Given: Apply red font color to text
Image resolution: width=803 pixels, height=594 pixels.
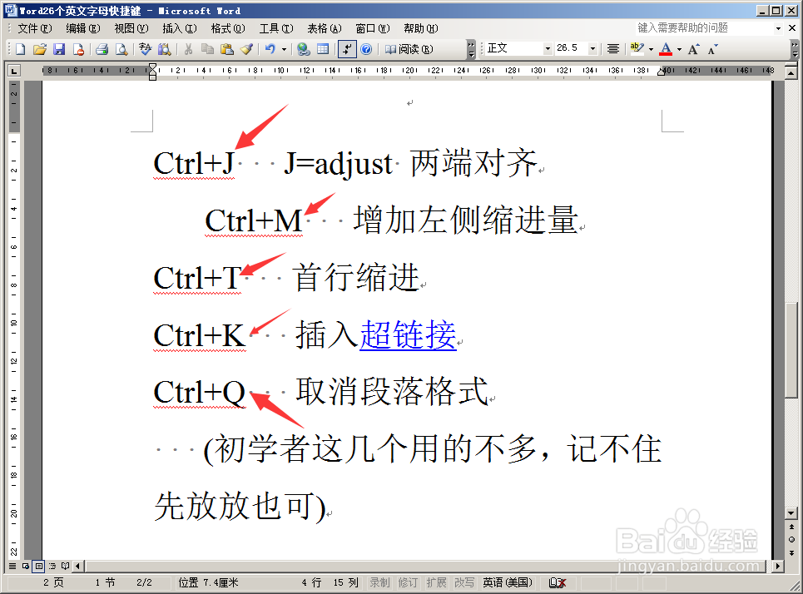Looking at the screenshot, I should (x=666, y=48).
